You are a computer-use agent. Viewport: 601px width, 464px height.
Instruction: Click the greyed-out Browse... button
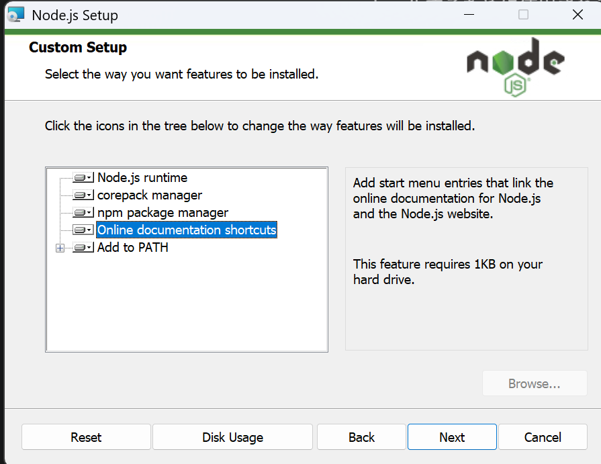pyautogui.click(x=534, y=384)
